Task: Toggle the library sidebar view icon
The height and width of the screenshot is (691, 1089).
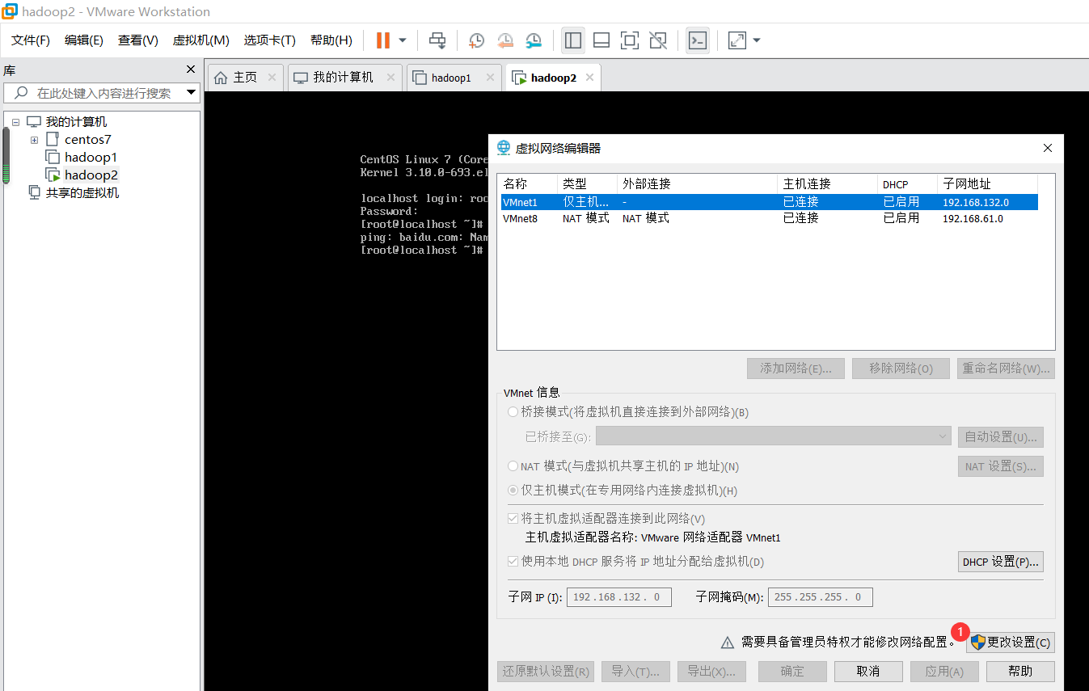Action: coord(573,40)
